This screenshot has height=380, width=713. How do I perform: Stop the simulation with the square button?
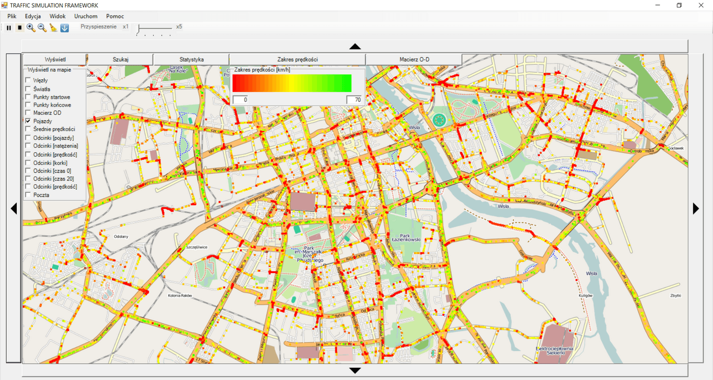[19, 27]
